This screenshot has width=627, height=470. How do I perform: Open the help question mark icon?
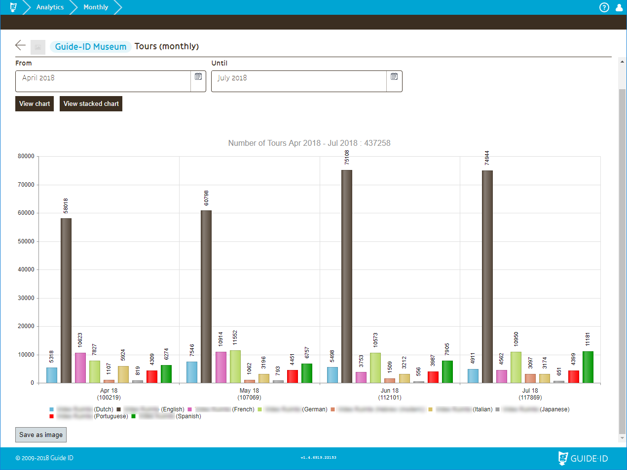[604, 7]
